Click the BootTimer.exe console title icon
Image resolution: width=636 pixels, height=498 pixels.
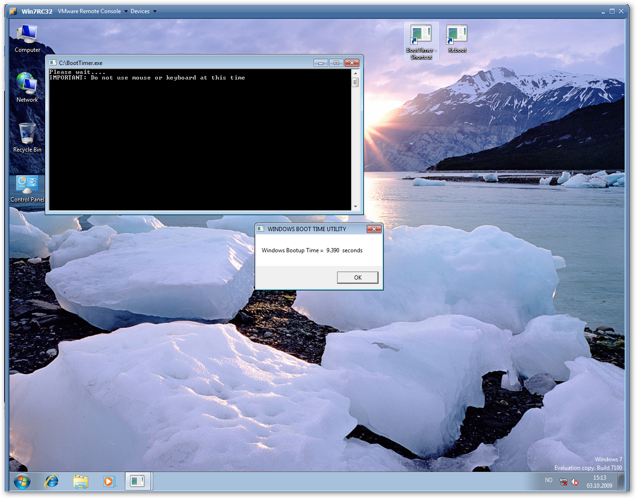[53, 63]
